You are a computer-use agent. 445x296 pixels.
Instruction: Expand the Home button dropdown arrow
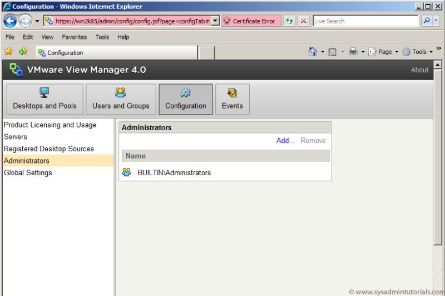click(323, 52)
